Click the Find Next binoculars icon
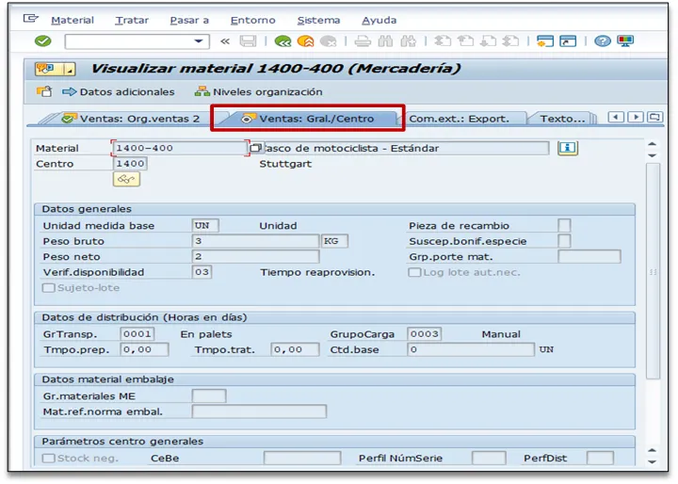This screenshot has width=678, height=484. (x=408, y=41)
